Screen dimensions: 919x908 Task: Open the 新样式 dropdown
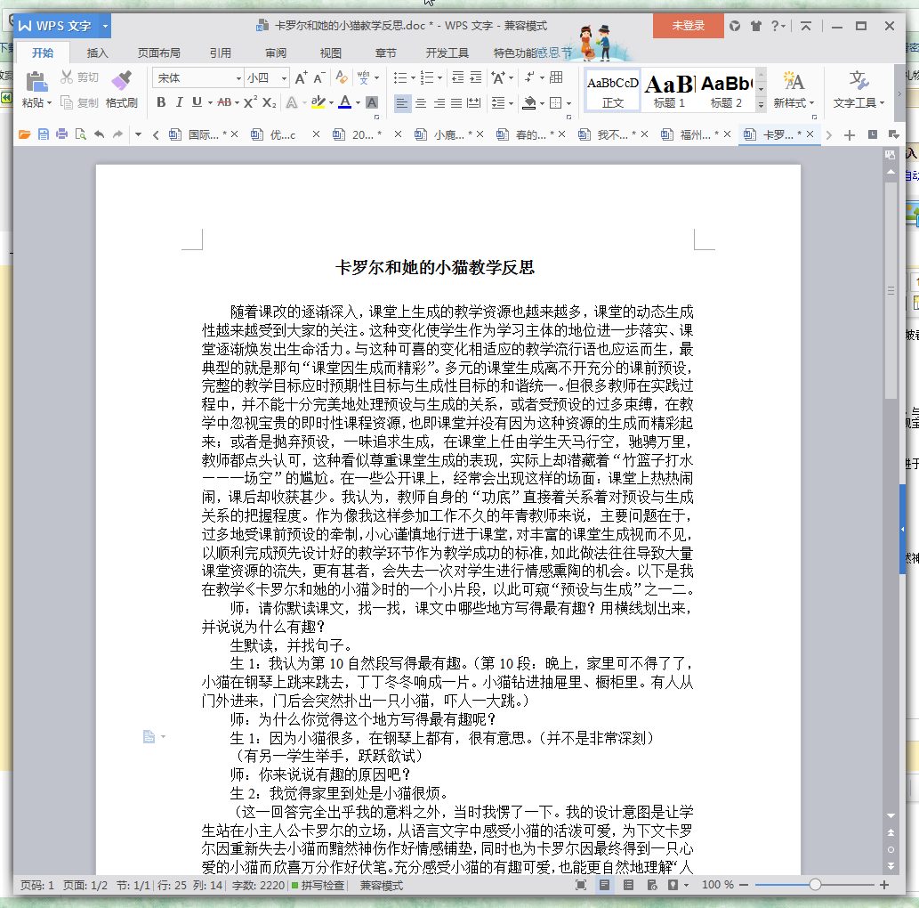[794, 103]
